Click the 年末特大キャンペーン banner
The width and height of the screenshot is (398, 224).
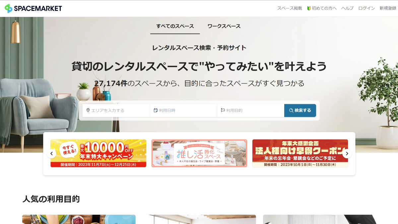[98, 153]
